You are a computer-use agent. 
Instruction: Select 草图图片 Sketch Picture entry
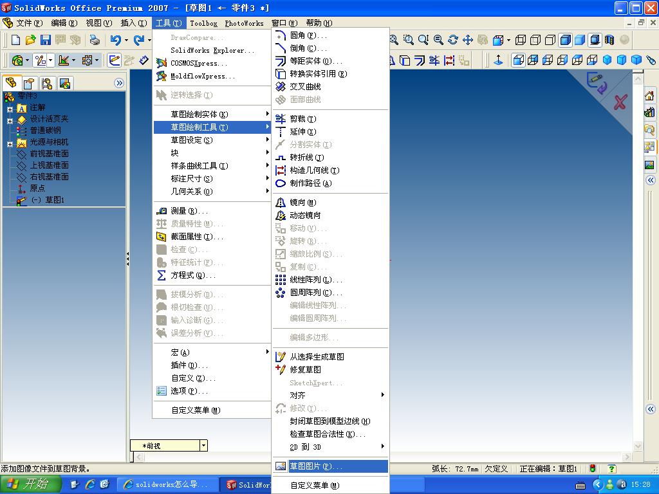tap(330, 466)
